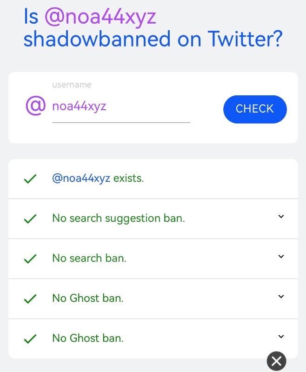Expand the 'No search ban' chevron

pos(281,256)
